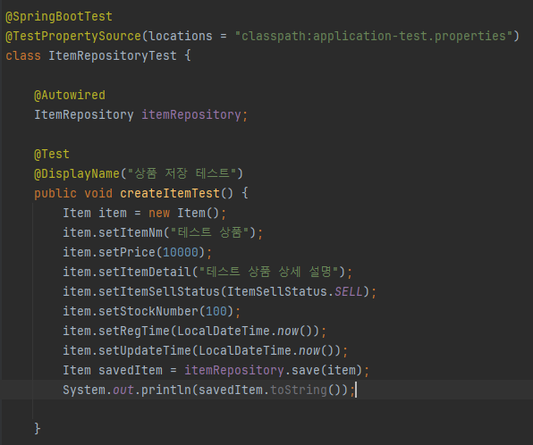This screenshot has height=445, width=533.
Task: Click the @TestPropertySource annotation name
Action: [73, 36]
